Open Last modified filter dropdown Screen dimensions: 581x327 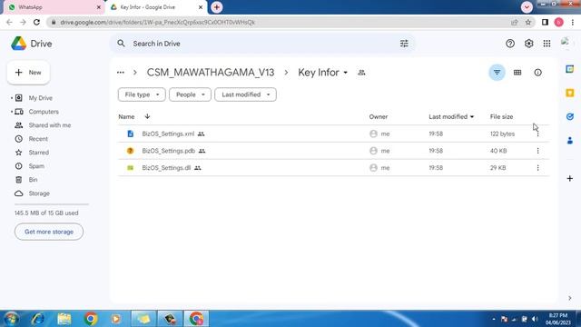click(245, 94)
